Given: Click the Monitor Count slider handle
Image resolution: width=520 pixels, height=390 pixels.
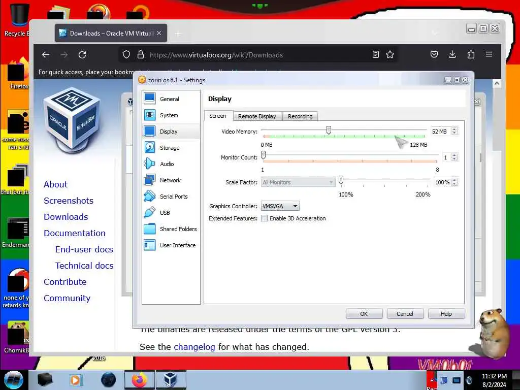Looking at the screenshot, I should [264, 155].
